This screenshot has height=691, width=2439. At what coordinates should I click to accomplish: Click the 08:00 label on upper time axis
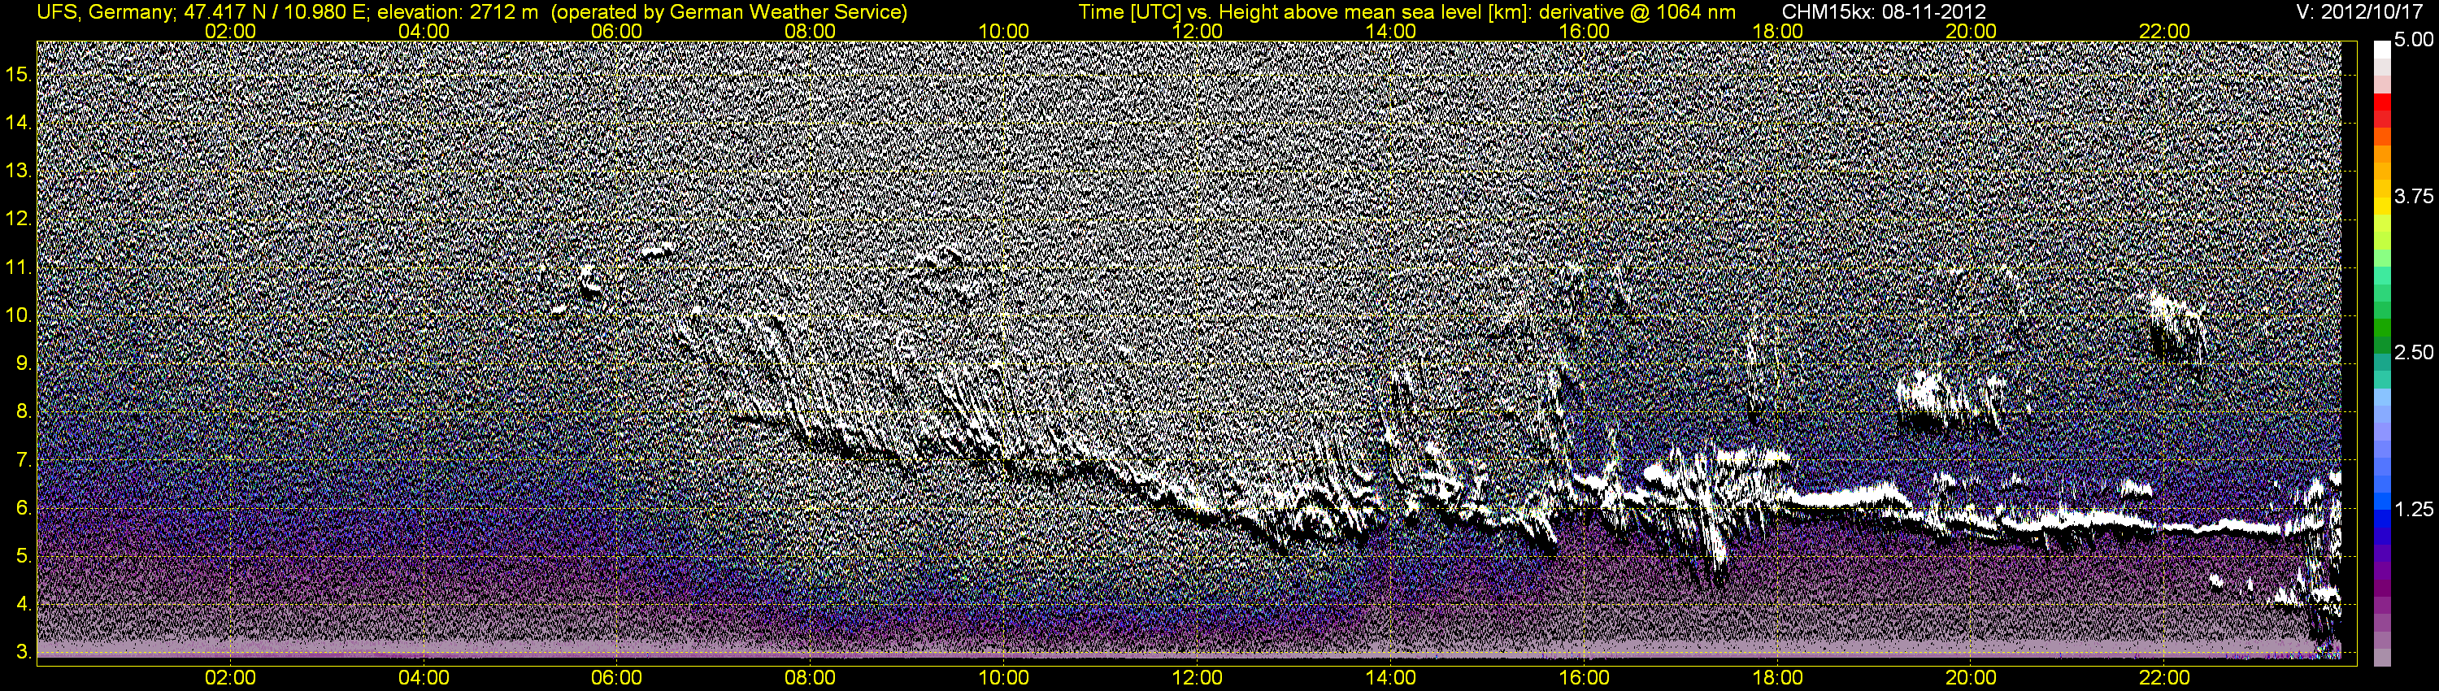point(811,30)
